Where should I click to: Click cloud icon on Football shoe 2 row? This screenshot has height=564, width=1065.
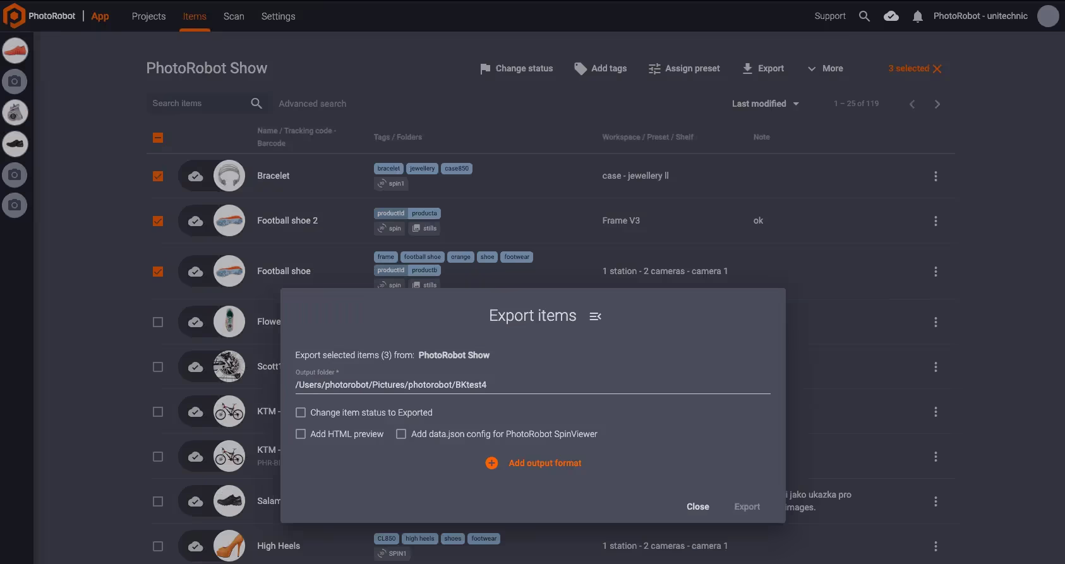pos(196,221)
